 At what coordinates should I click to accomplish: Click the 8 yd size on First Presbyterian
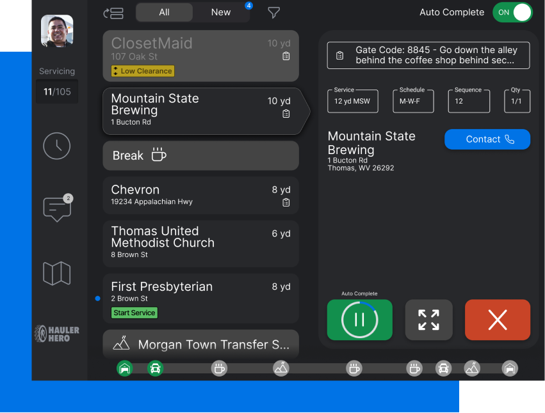click(x=281, y=286)
